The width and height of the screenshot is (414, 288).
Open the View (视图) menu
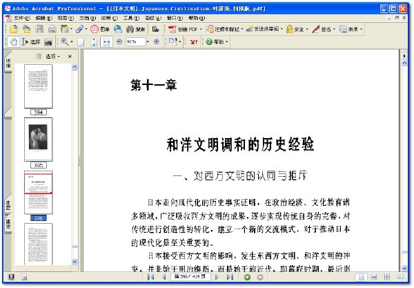coord(66,18)
